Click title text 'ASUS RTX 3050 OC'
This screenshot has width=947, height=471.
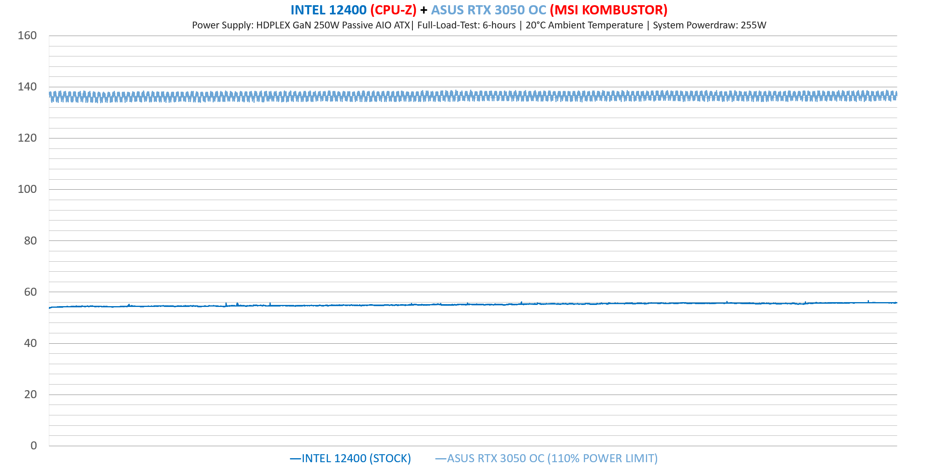coord(489,10)
